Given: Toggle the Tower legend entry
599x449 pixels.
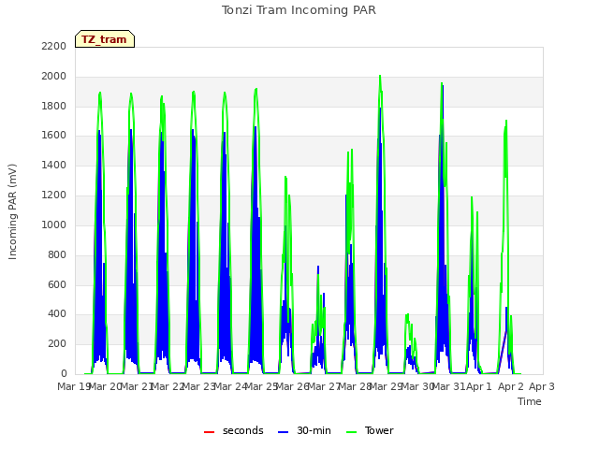Looking at the screenshot, I should click(x=370, y=430).
